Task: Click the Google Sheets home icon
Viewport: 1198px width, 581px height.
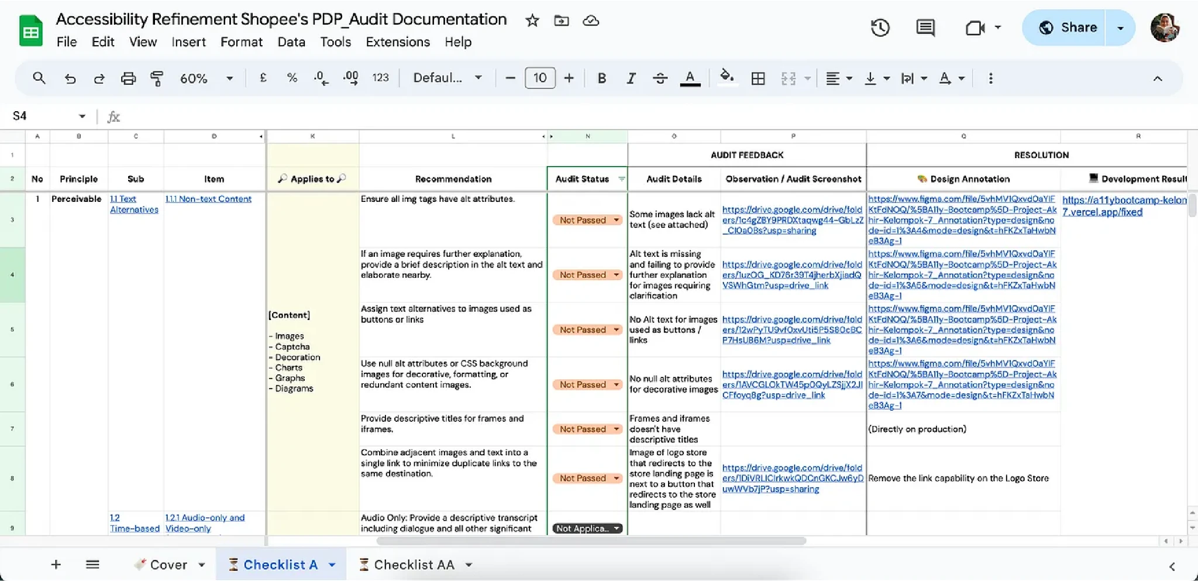Action: tap(31, 30)
